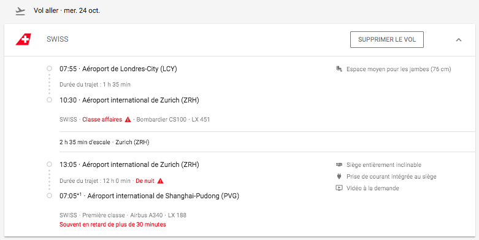Click the red 'Classe affaires' label

[x=102, y=120]
